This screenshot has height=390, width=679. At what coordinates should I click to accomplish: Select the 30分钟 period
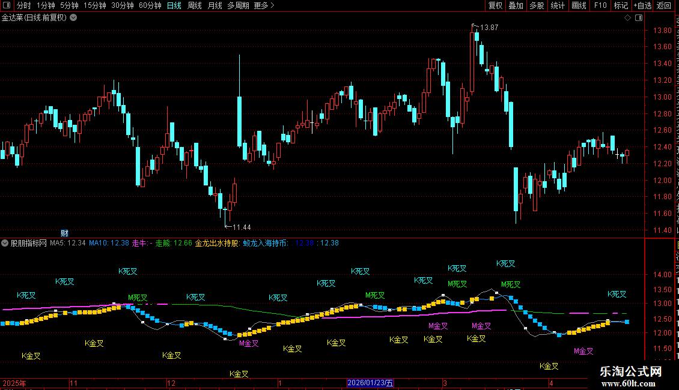click(x=123, y=5)
